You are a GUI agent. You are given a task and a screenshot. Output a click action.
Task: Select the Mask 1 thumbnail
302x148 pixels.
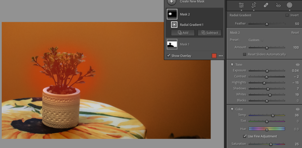[172, 44]
